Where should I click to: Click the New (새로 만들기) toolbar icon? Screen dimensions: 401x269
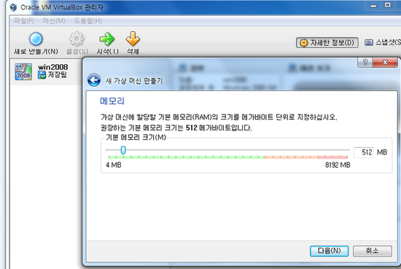coord(36,39)
